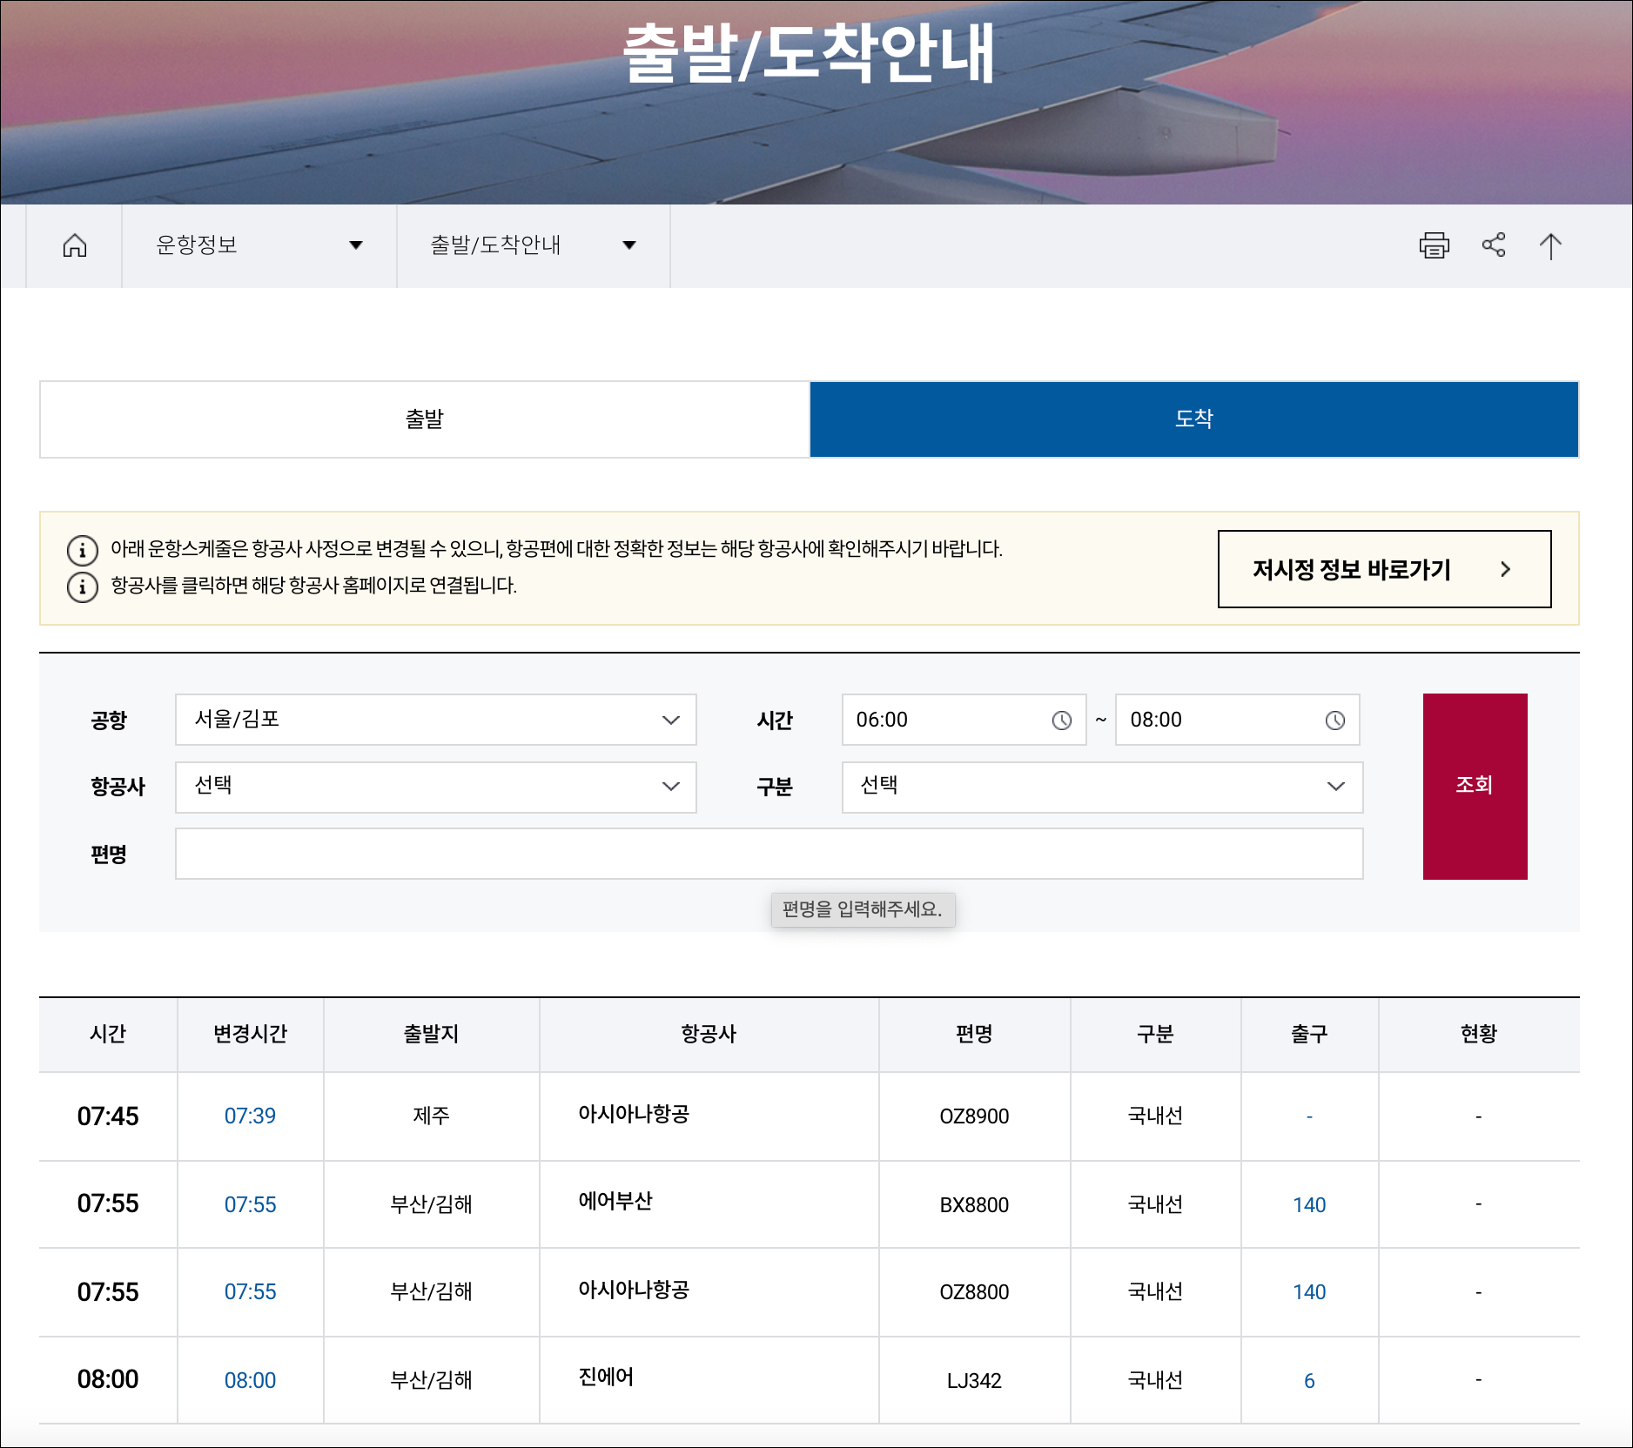Click exit number 6 for LJ342
1633x1448 pixels.
click(1309, 1380)
